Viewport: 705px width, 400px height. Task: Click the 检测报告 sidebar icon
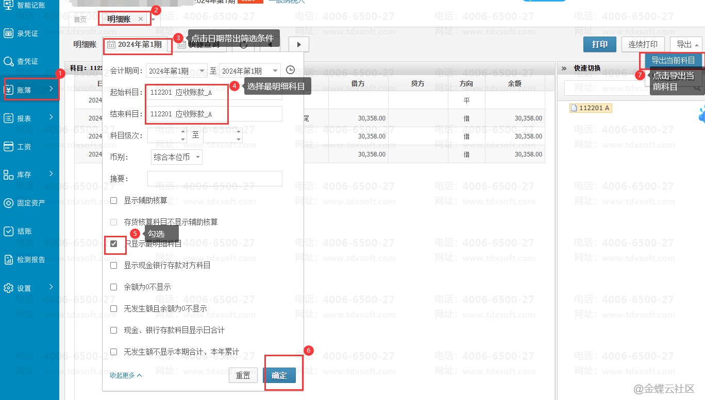pyautogui.click(x=9, y=259)
